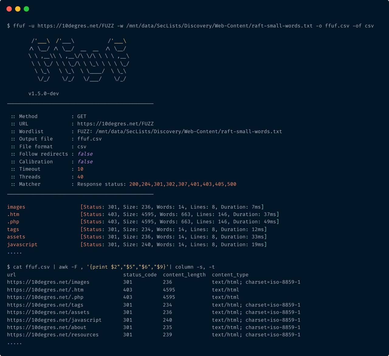This screenshot has width=389, height=356.
Task: Select the Matcher status code list
Action: coord(183,184)
